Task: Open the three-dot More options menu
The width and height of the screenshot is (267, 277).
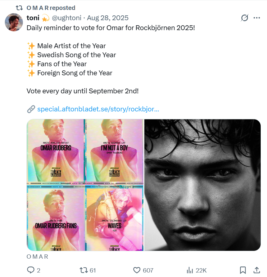Action: click(257, 18)
